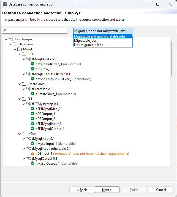Click the green check icon beside tDBOutput_2
Image resolution: width=177 pixels, height=197 pixels.
click(x=32, y=119)
